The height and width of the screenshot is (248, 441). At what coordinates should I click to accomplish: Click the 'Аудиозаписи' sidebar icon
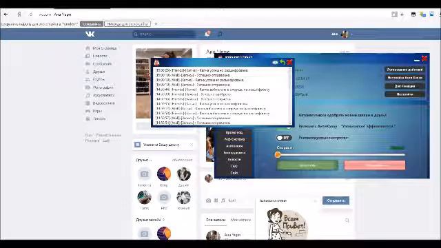point(88,95)
